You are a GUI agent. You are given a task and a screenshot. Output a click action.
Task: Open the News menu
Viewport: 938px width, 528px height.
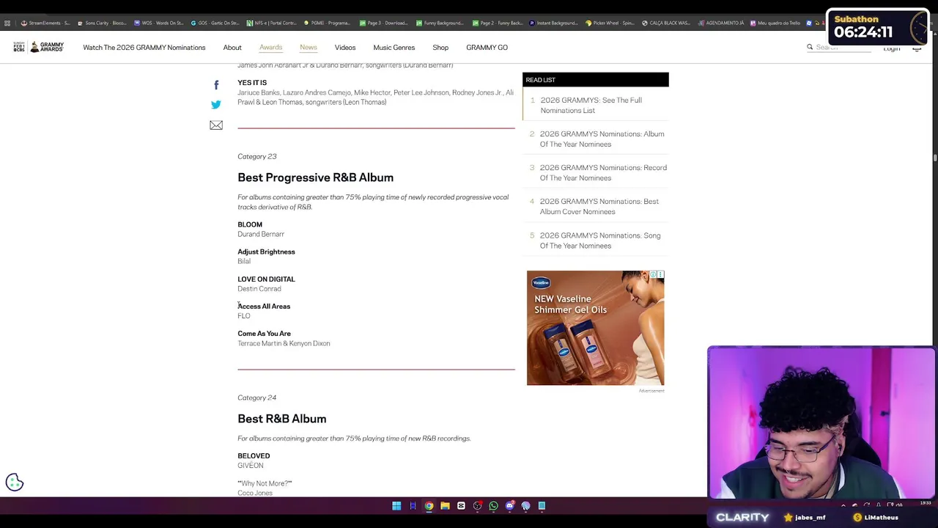309,47
